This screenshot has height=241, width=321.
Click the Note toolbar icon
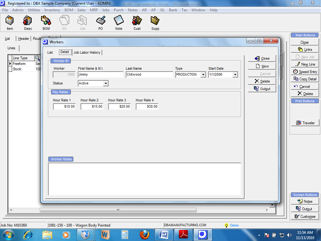pyautogui.click(x=119, y=23)
